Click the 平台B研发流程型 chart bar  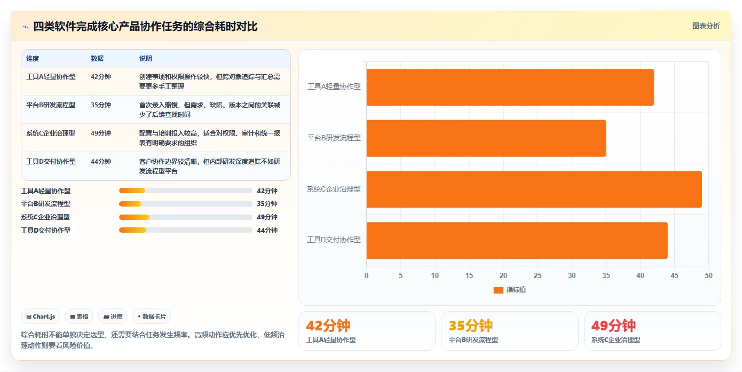click(x=486, y=138)
